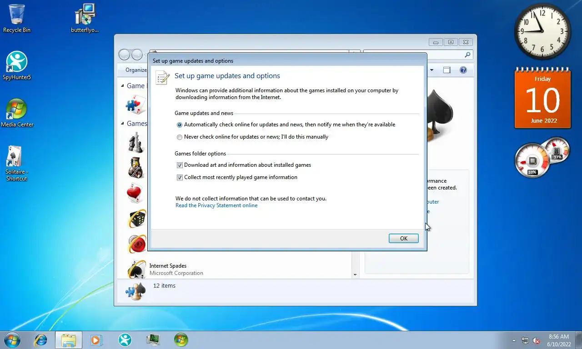This screenshot has height=349, width=582.
Task: Select automatic online check for updates radio
Action: (x=180, y=125)
